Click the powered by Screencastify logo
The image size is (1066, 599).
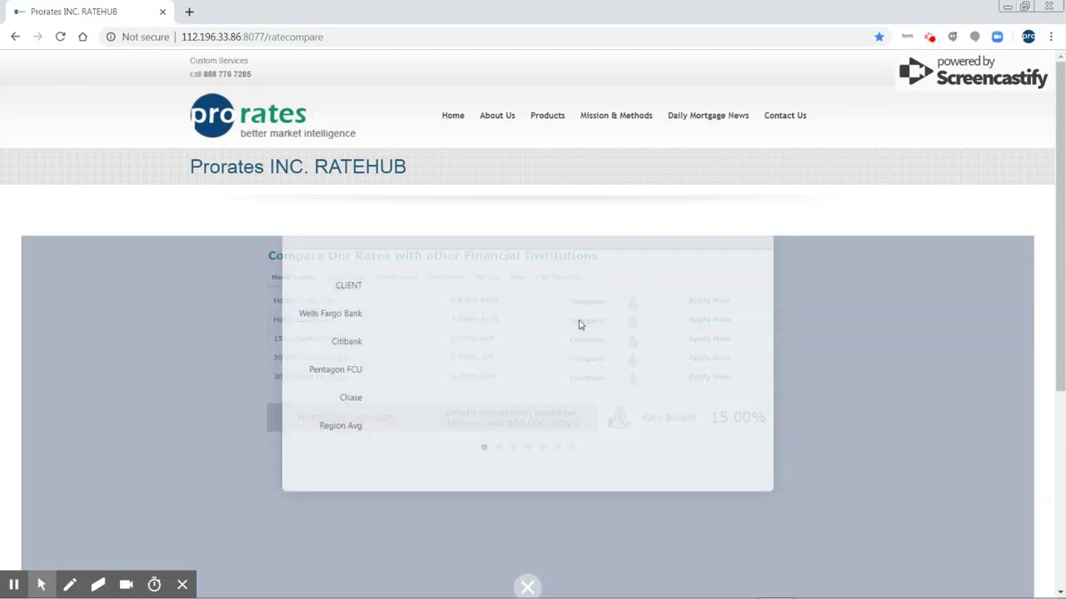coord(973,72)
